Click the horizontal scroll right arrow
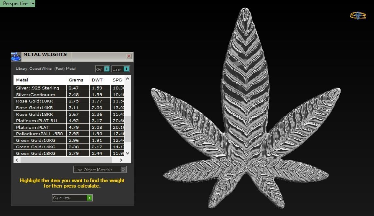 click(121, 160)
